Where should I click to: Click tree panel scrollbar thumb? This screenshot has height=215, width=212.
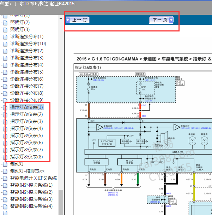[61, 202]
